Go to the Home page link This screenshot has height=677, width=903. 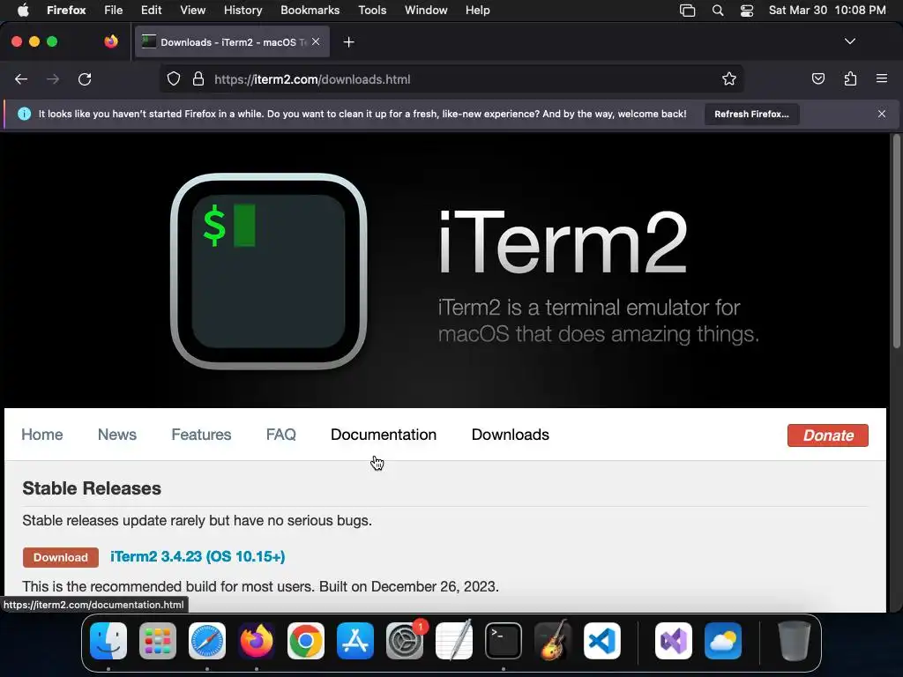click(x=42, y=435)
